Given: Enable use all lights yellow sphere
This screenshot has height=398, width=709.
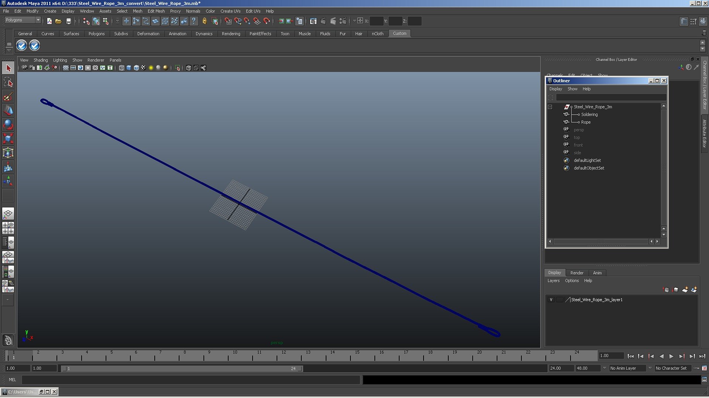Looking at the screenshot, I should pos(151,68).
